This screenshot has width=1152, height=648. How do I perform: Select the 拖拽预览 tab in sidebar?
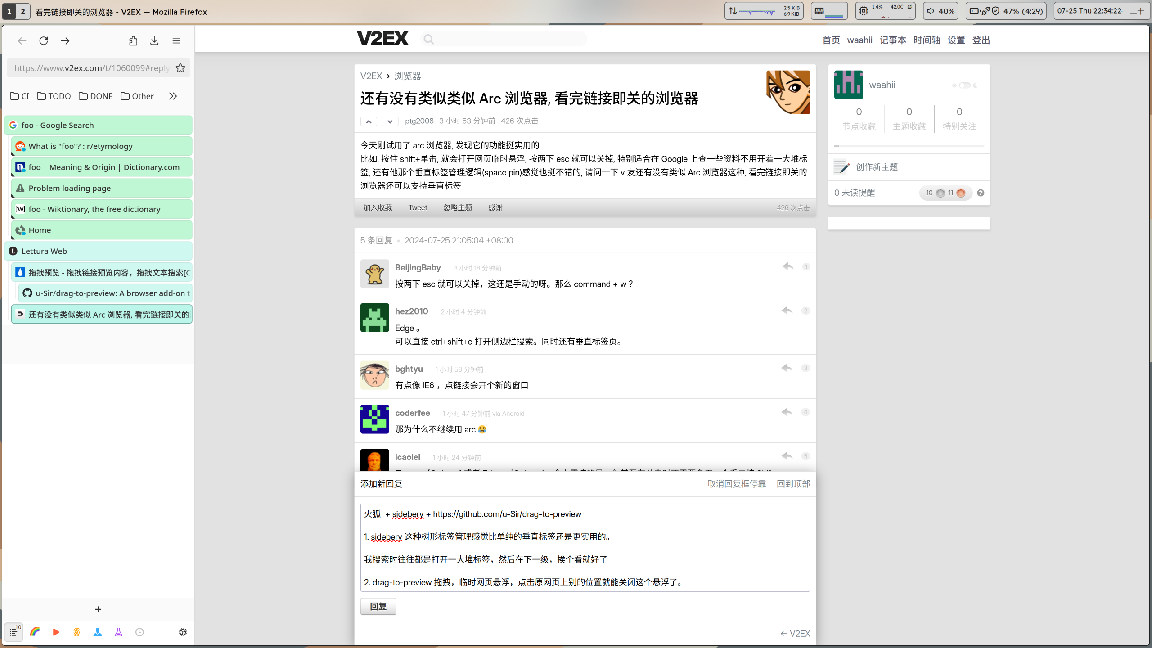(x=102, y=272)
